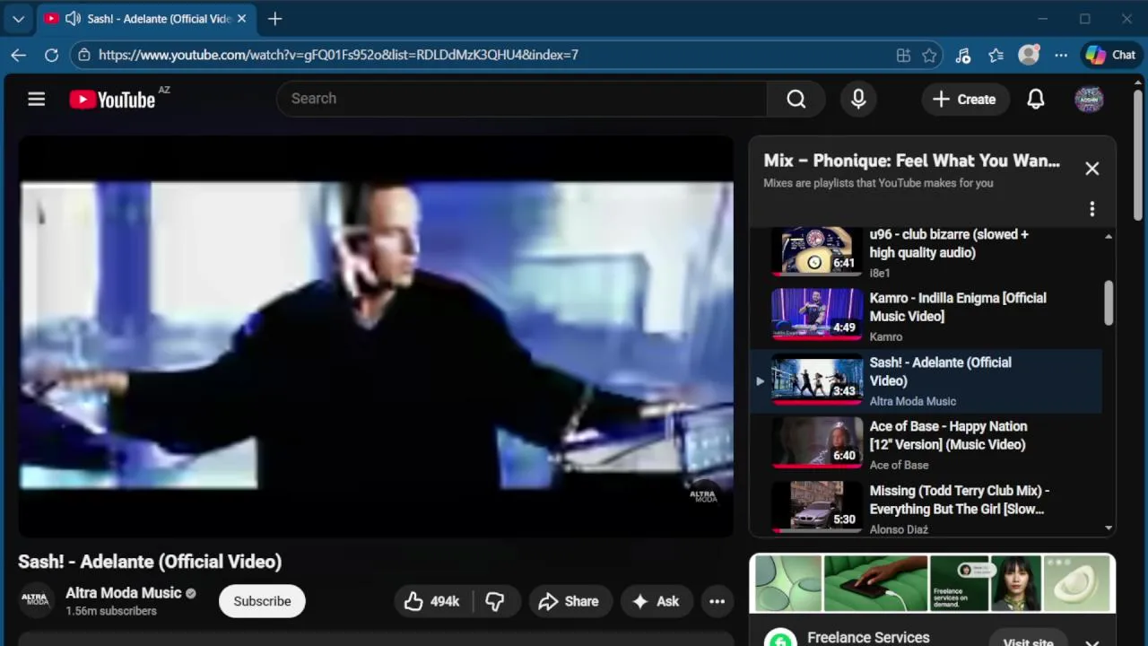Screen dimensions: 1148x646
Task: Close the Mix playlist panel
Action: (1091, 168)
